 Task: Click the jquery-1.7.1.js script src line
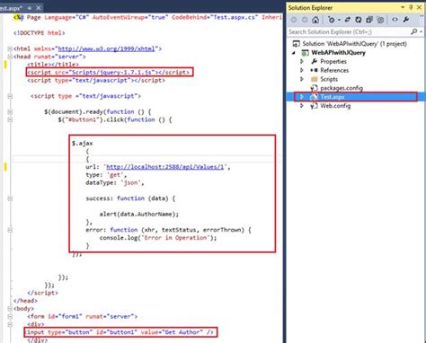(x=109, y=73)
